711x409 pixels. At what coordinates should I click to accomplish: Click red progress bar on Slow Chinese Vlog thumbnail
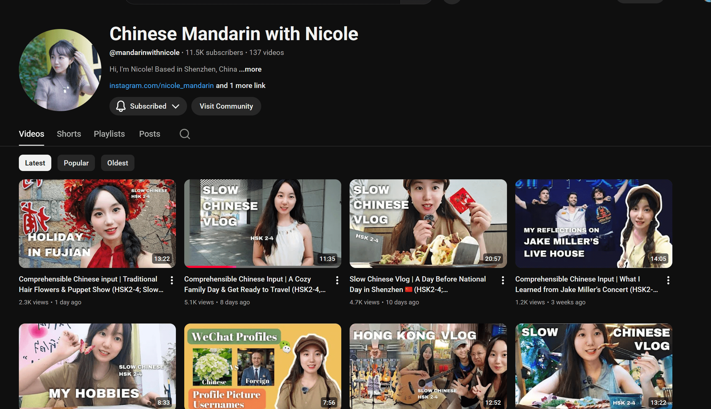210,266
